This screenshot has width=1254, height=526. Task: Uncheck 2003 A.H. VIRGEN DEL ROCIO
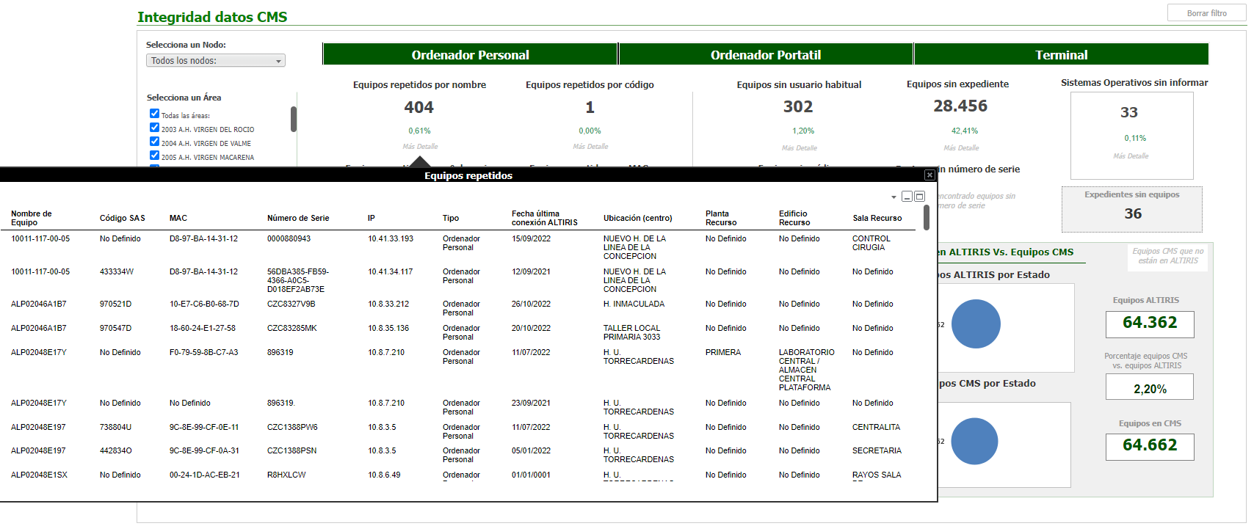point(154,128)
